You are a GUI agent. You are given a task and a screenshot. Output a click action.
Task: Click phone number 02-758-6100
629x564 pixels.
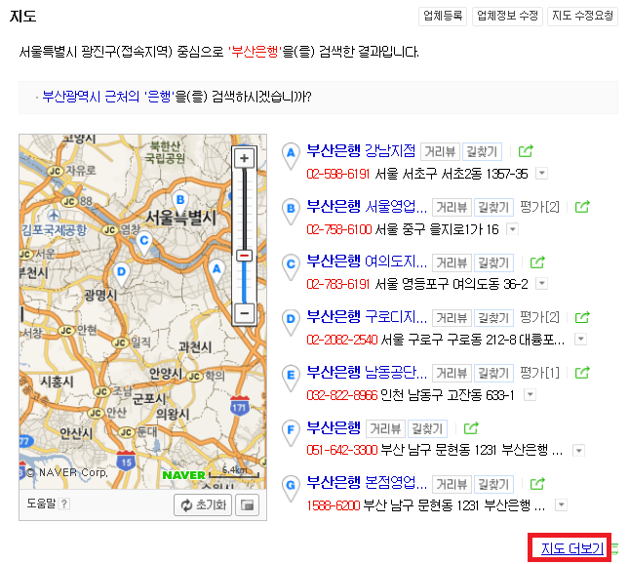pos(339,229)
